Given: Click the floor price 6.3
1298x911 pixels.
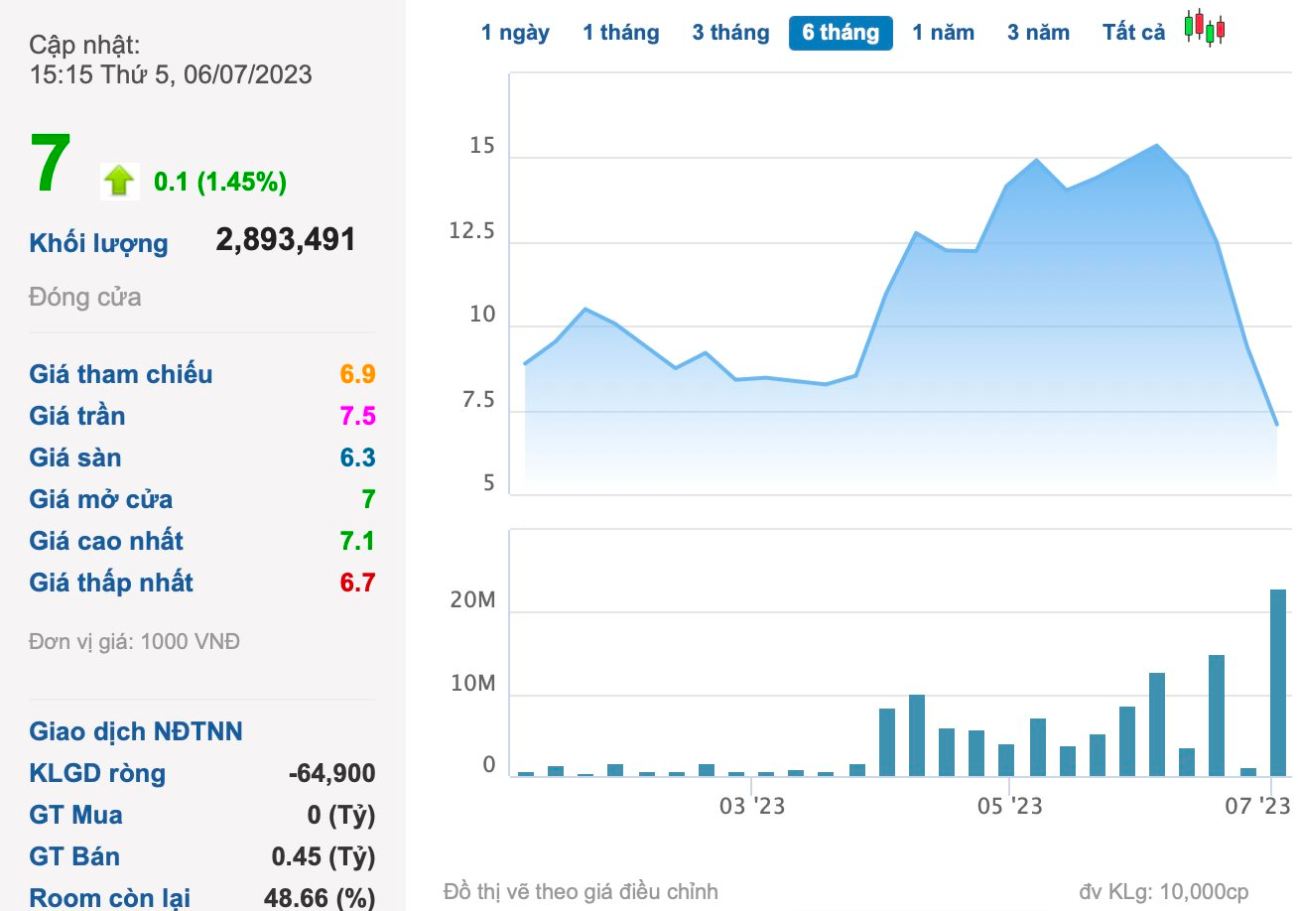Looking at the screenshot, I should [357, 457].
